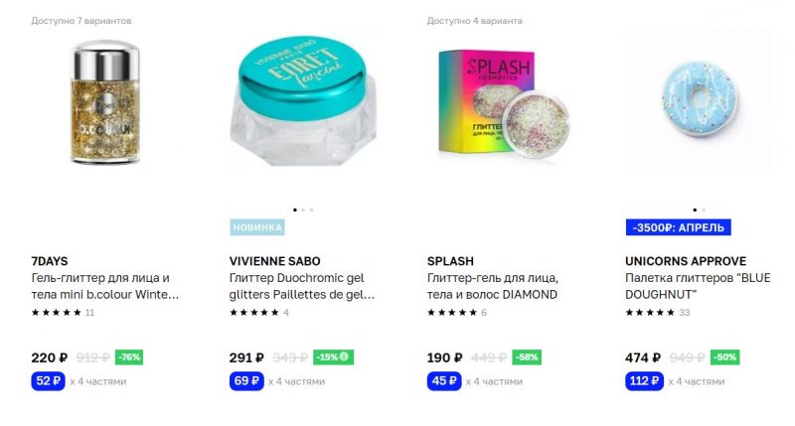This screenshot has width=795, height=426.
Task: Open the Vivienne Sabo glitter jar image
Action: click(x=303, y=101)
